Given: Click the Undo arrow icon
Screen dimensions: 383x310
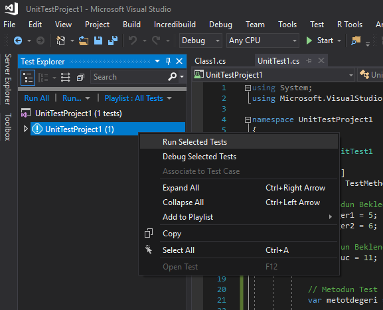Looking at the screenshot, I should click(x=133, y=40).
